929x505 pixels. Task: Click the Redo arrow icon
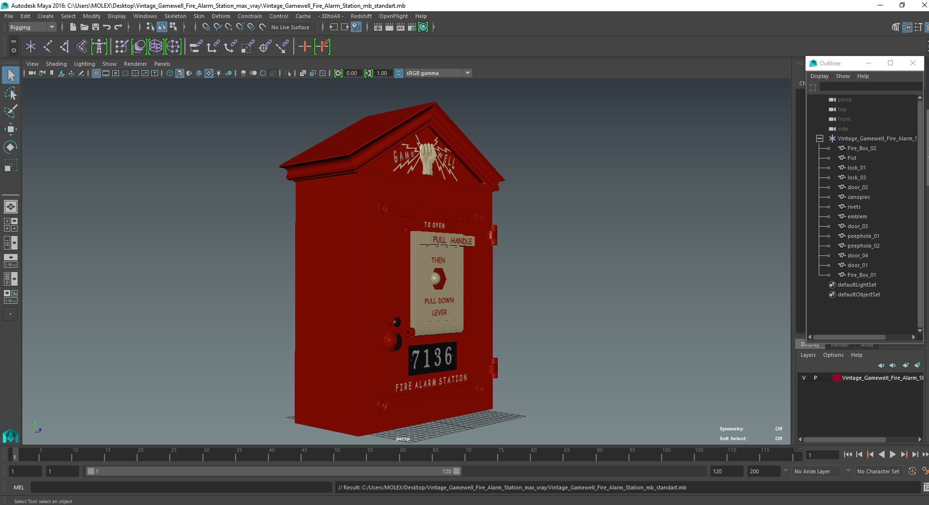click(x=118, y=27)
